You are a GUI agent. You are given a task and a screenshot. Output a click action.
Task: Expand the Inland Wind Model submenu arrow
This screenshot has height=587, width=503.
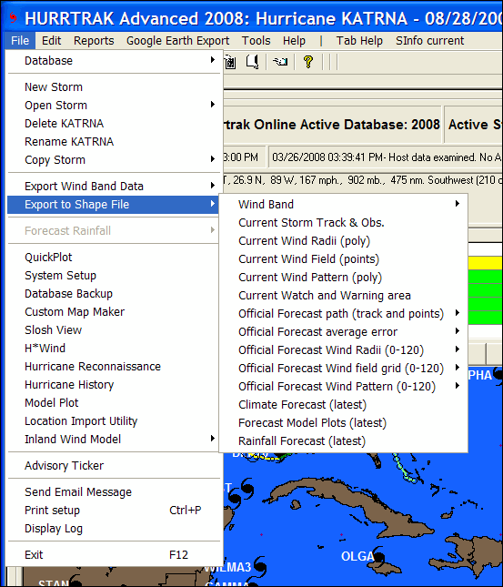(x=213, y=439)
